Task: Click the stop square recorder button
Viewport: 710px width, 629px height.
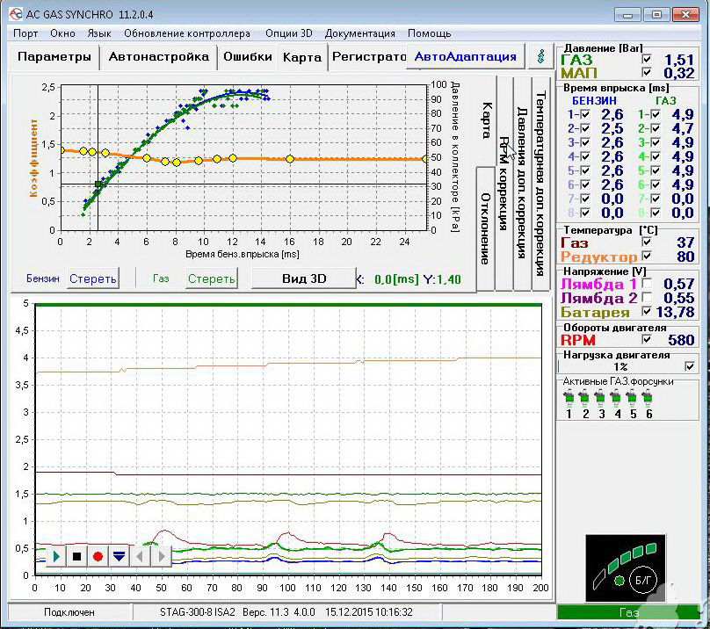Action: [x=77, y=556]
